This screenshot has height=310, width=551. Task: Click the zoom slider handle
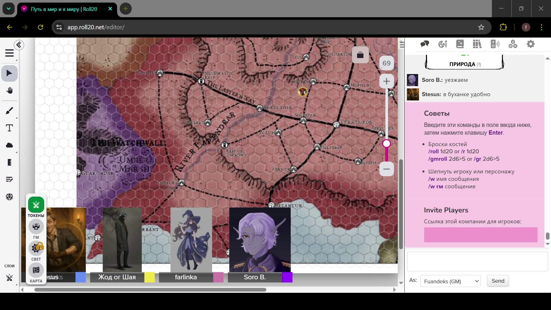click(386, 144)
